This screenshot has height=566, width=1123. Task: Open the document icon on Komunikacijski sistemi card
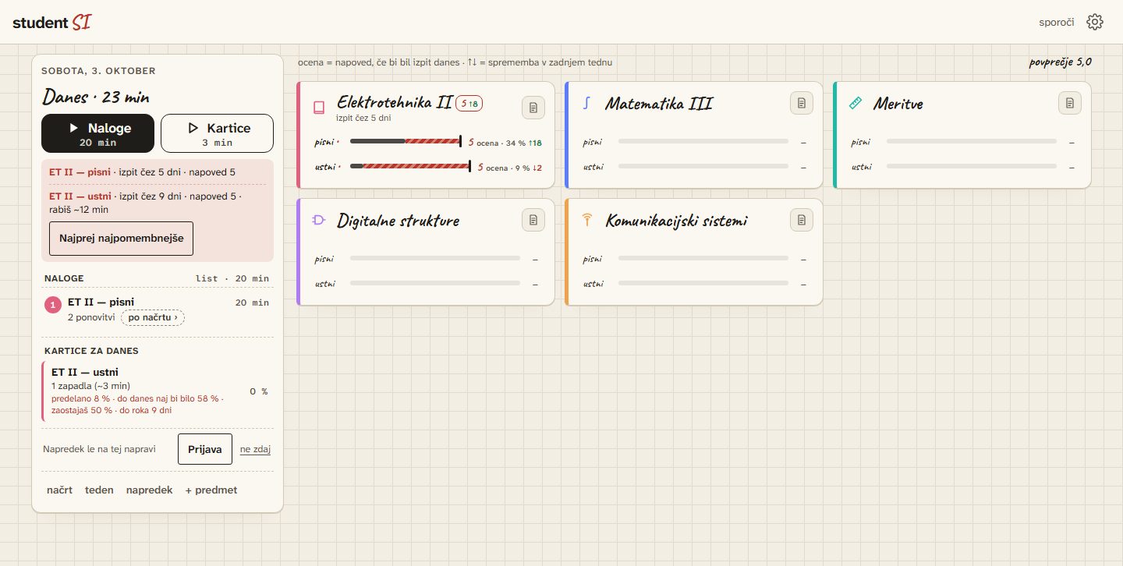point(802,220)
